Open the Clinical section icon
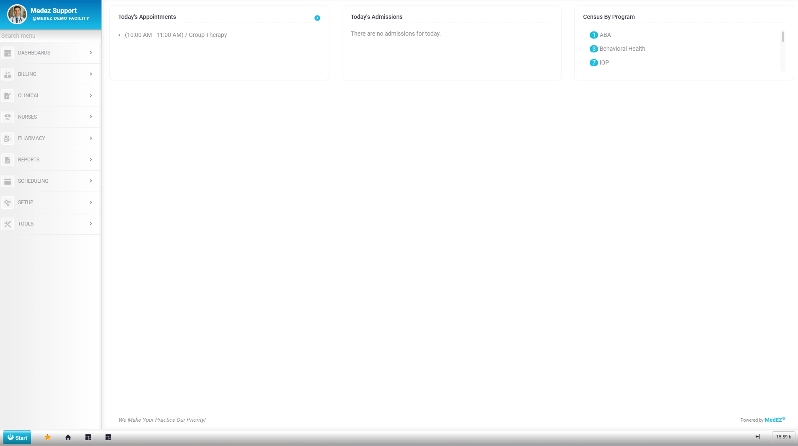The image size is (798, 446). coord(8,96)
